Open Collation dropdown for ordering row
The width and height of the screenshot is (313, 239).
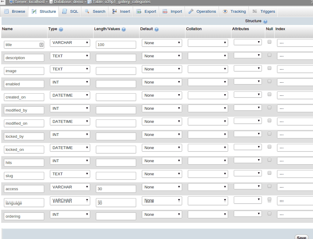click(208, 214)
